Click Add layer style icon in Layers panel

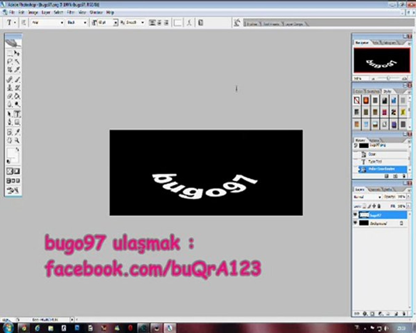pos(365,314)
